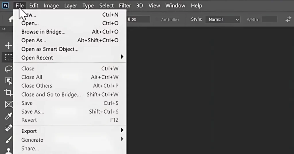Select the Rectangular Marquee tool
294x154 pixels.
pos(8,57)
